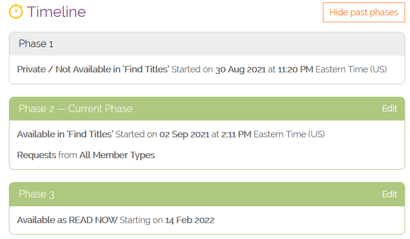Click Edit link on Phase 2
Image resolution: width=410 pixels, height=239 pixels.
pyautogui.click(x=389, y=109)
